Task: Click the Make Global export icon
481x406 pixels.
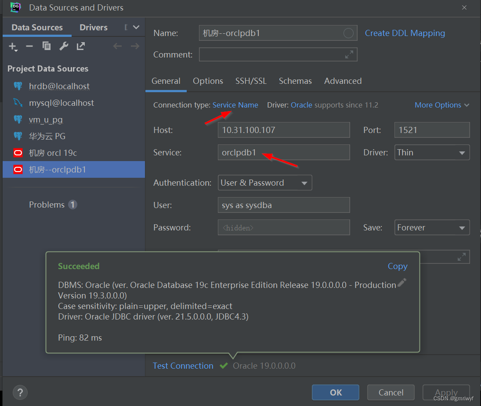Action: [x=81, y=46]
